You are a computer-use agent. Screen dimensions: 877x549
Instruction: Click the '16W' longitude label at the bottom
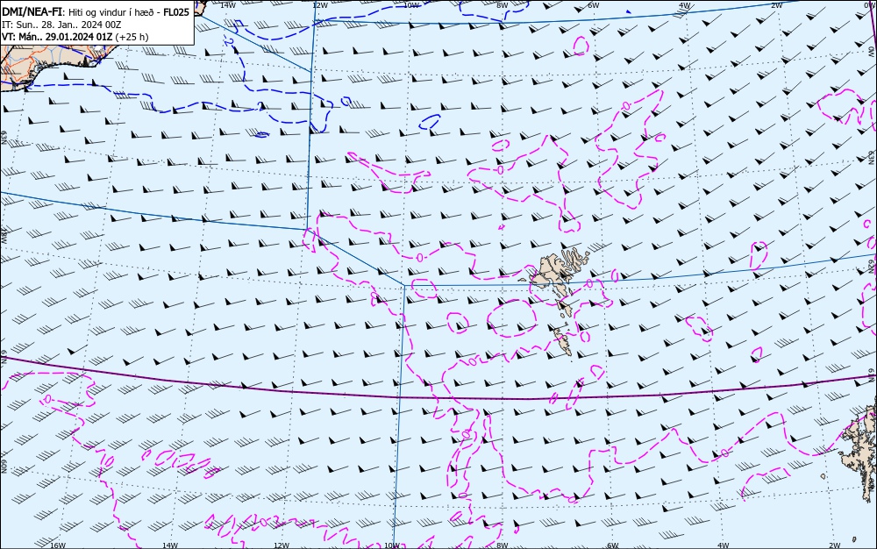coord(58,545)
